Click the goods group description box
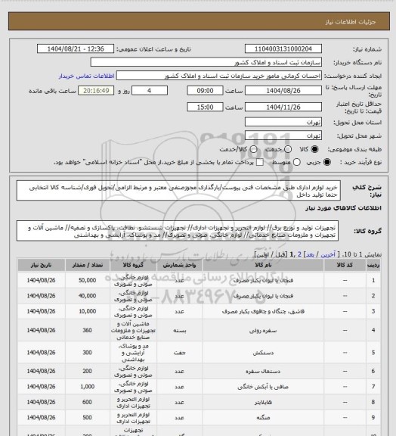Image resolution: width=396 pixels, height=436 pixels. [178, 231]
